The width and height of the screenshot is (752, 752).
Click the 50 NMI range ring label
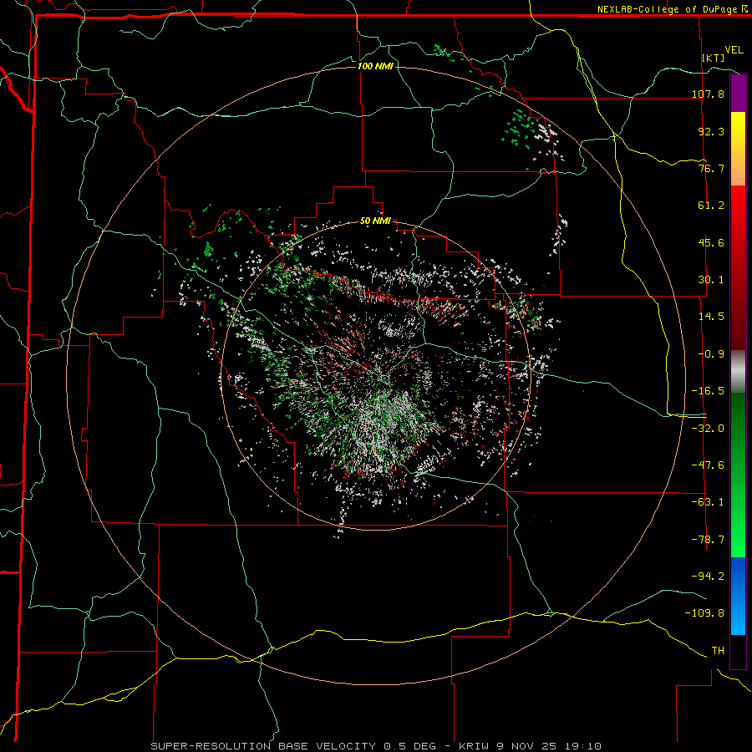tap(375, 221)
